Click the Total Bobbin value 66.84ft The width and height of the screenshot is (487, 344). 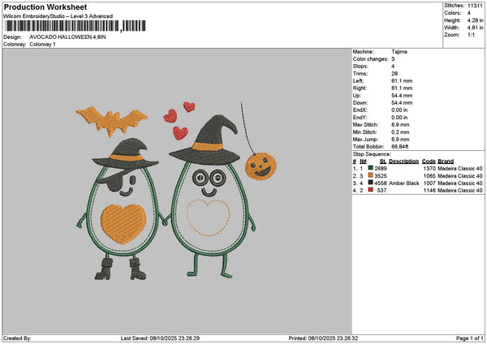click(399, 147)
